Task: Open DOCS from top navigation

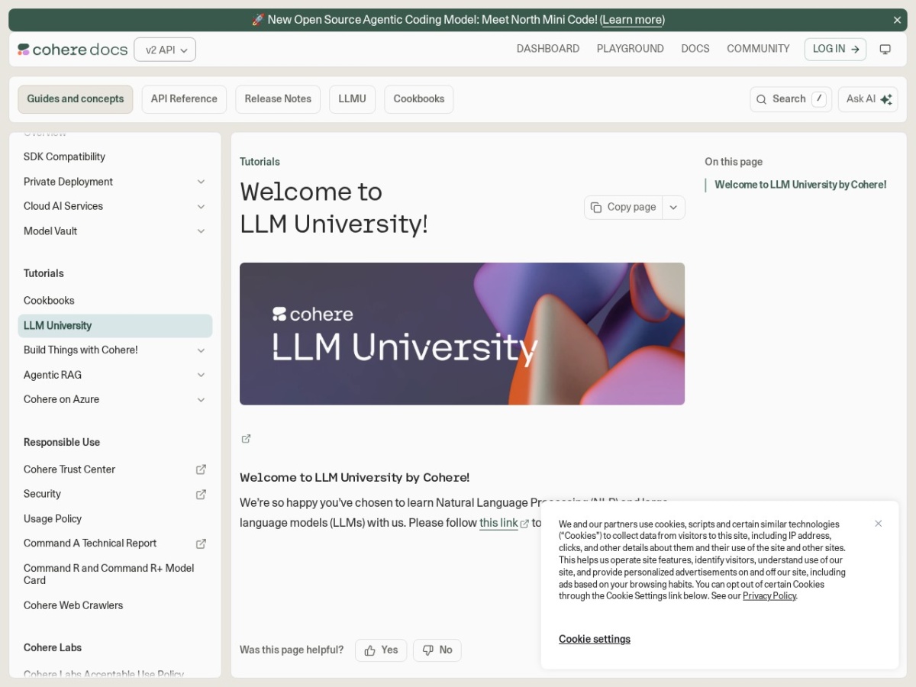Action: (x=695, y=49)
